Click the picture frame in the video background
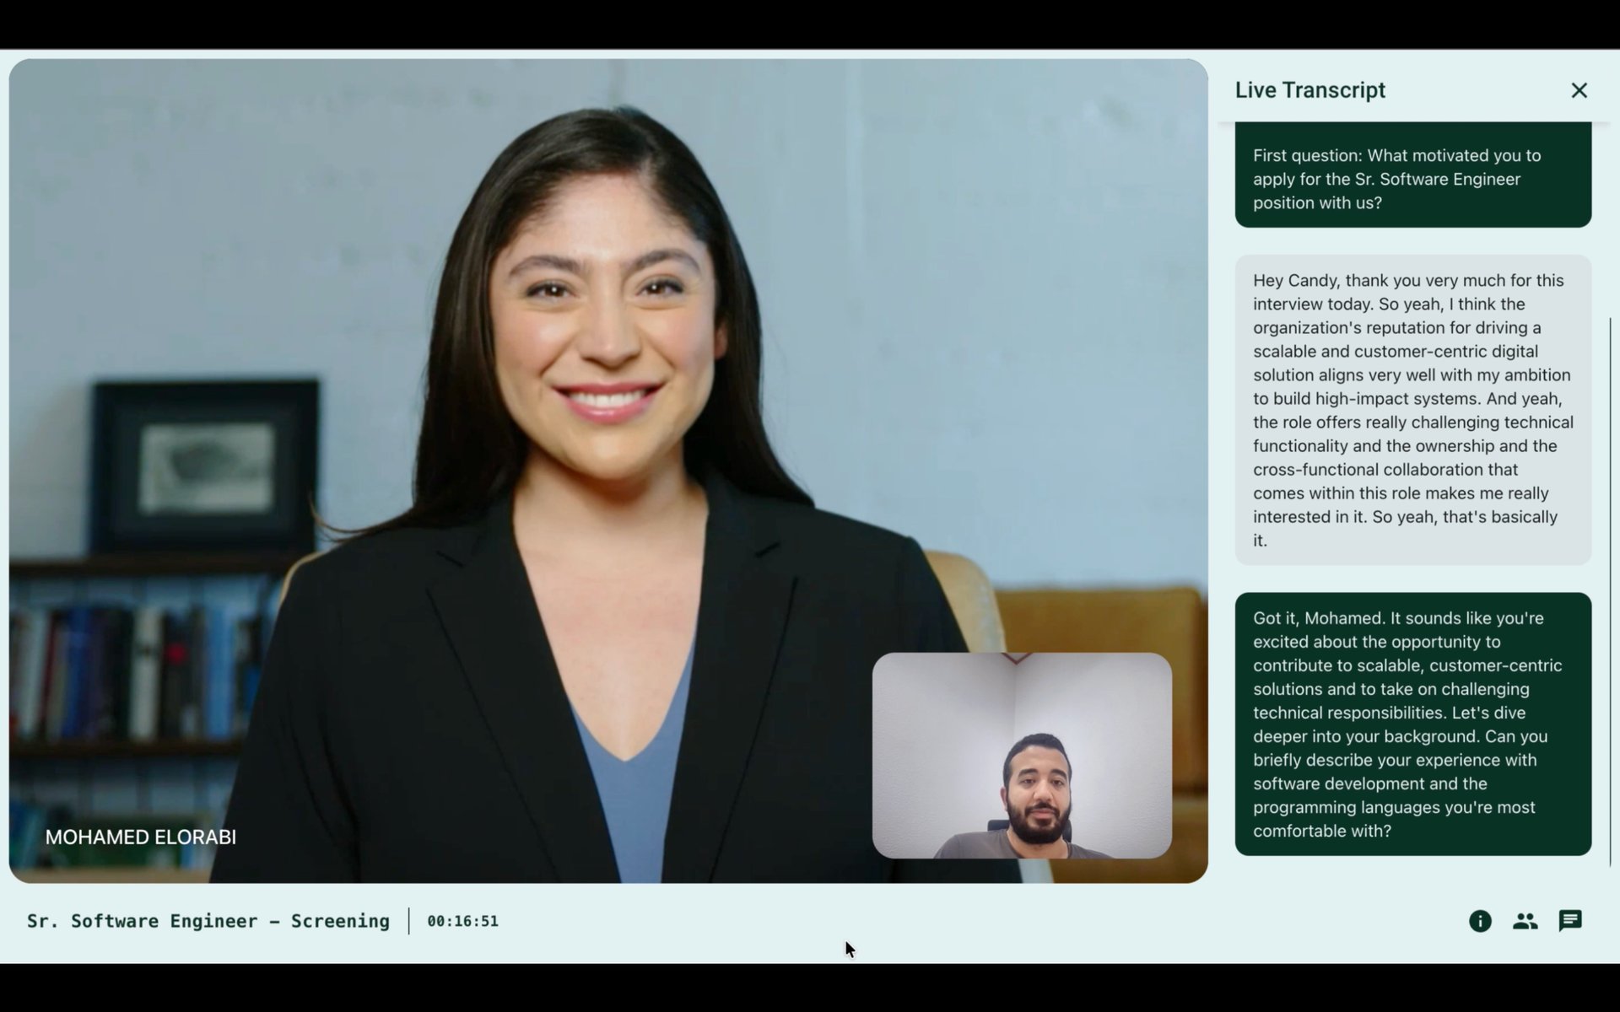The width and height of the screenshot is (1620, 1012). click(205, 466)
